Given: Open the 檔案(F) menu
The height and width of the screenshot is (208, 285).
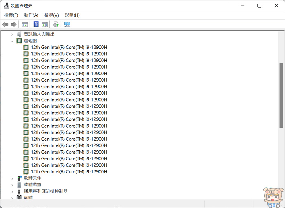Looking at the screenshot, I should [11, 15].
